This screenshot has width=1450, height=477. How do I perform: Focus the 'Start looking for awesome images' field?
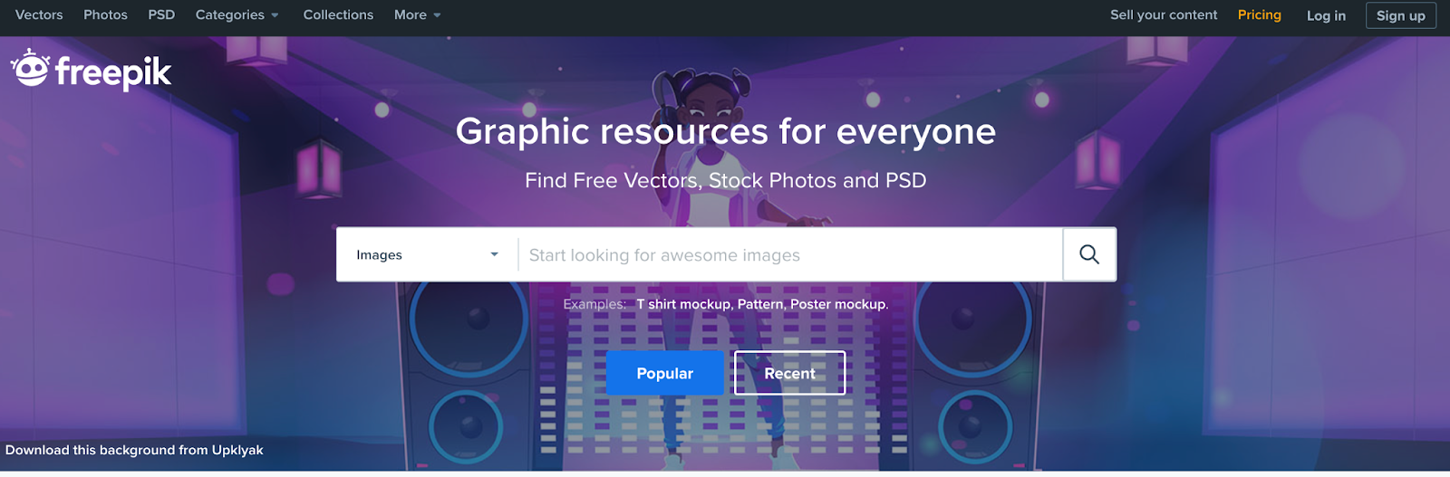pos(790,254)
